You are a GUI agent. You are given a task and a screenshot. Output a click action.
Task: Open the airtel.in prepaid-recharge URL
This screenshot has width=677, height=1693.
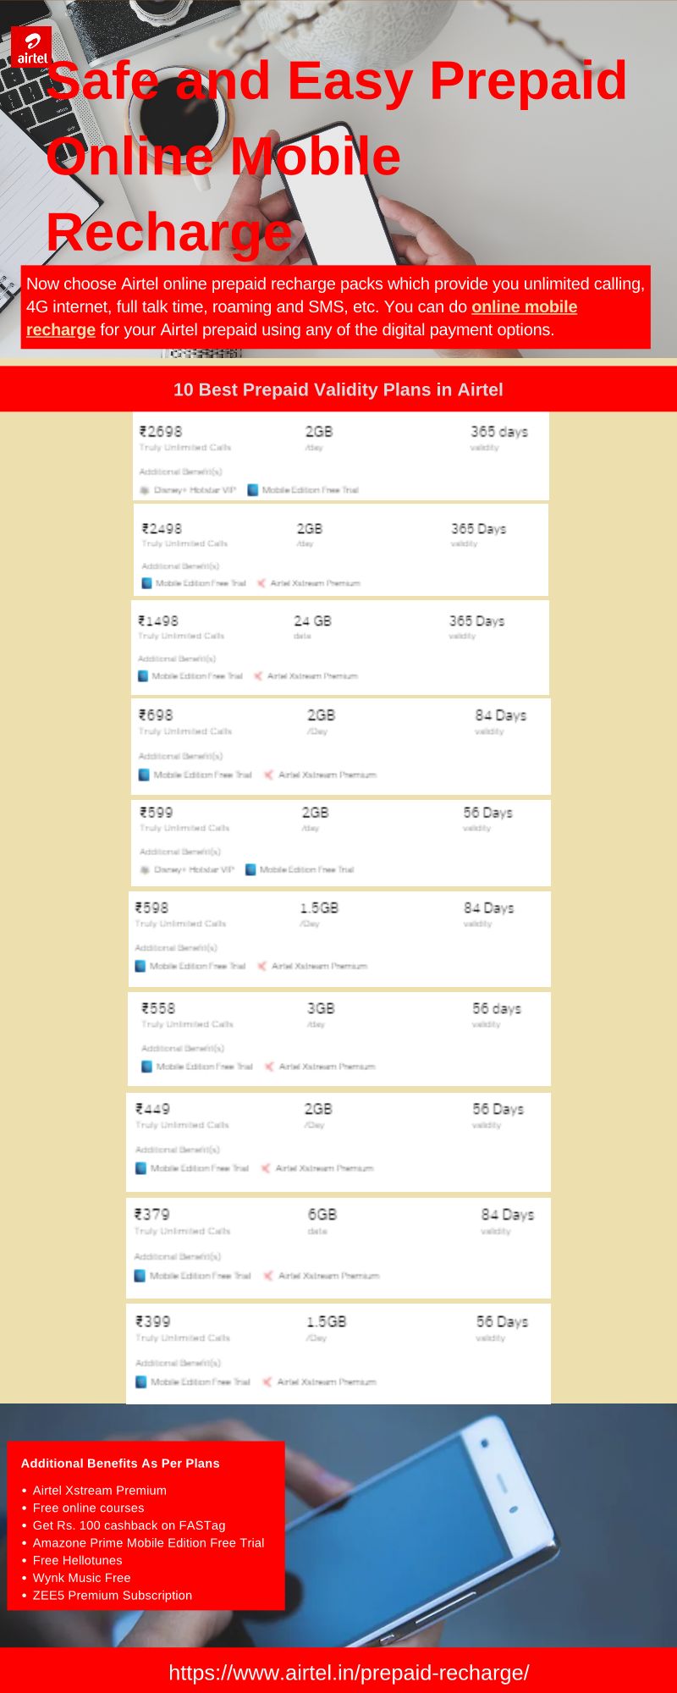(x=349, y=1673)
